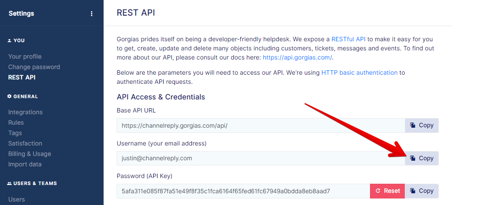481x205 pixels.
Task: Follow the RESTful API link
Action: click(349, 39)
